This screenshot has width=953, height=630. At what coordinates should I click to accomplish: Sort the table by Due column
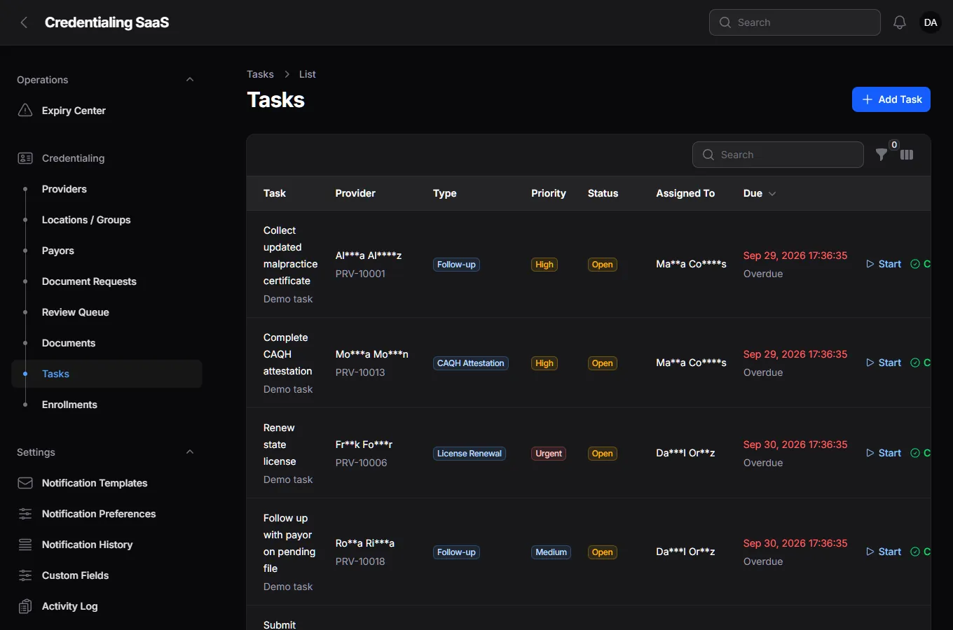pos(760,193)
